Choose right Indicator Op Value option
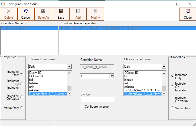 pos(172,99)
